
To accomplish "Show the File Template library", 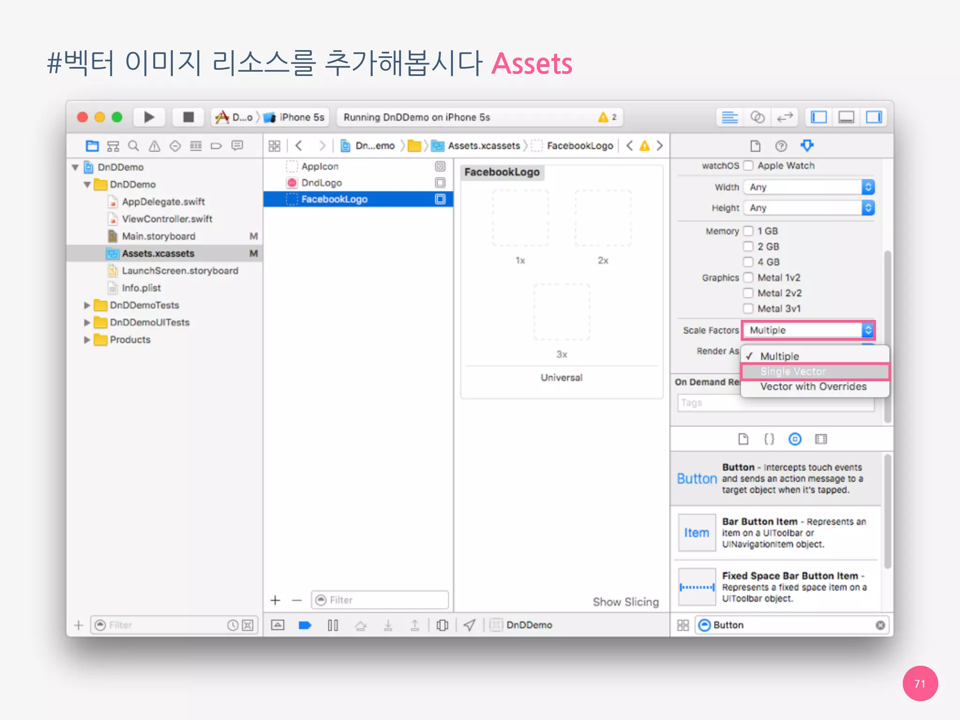I will tap(743, 439).
